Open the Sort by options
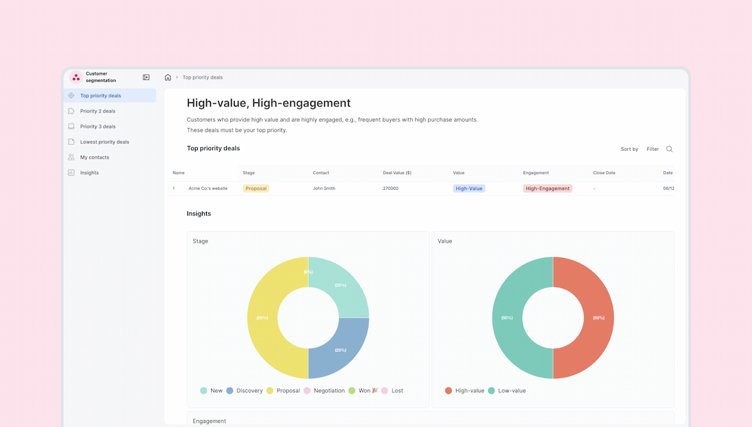 point(629,150)
